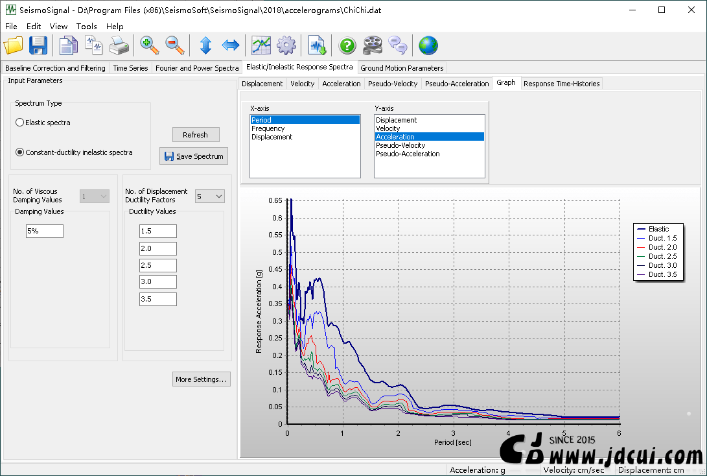Open No. of Displacement Ductility Factors dropdown

coord(210,196)
